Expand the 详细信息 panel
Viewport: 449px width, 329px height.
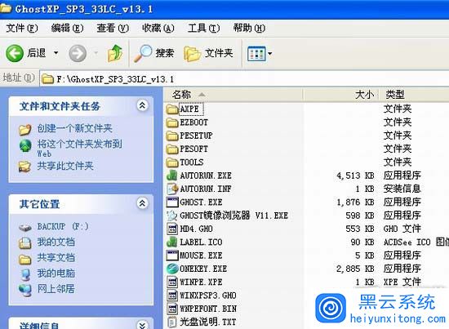tap(142, 325)
